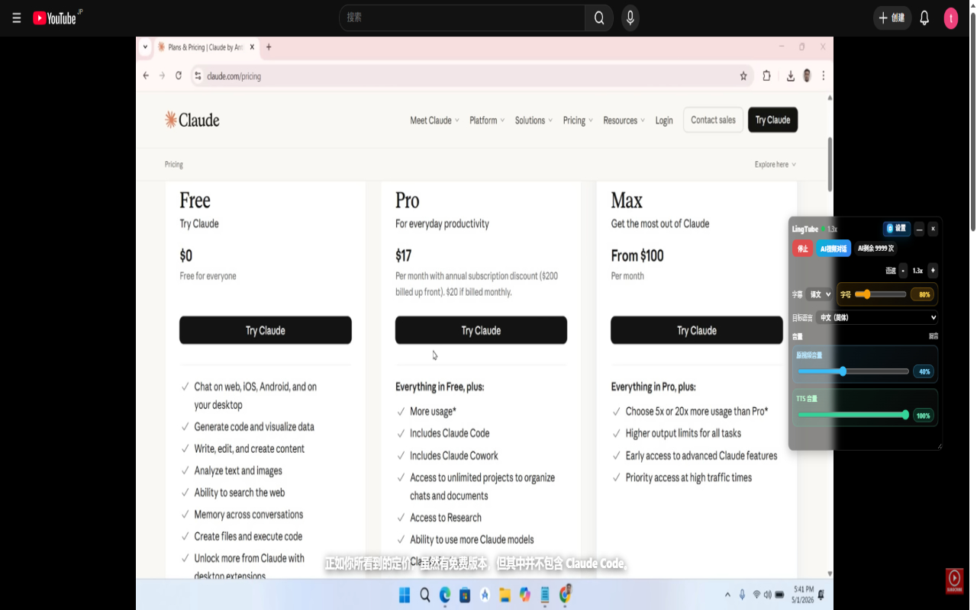This screenshot has width=977, height=610.
Task: Expand the Solutions nav menu
Action: coord(534,120)
